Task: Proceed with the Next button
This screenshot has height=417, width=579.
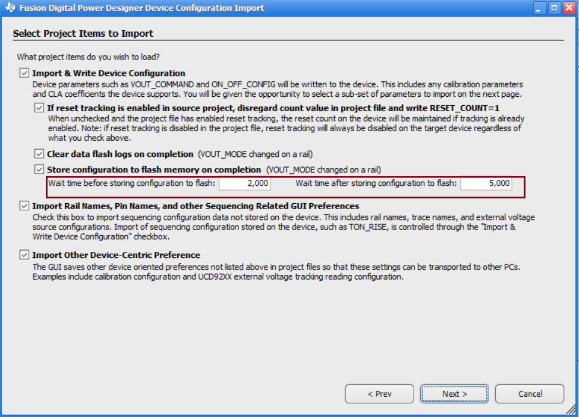Action: point(455,394)
